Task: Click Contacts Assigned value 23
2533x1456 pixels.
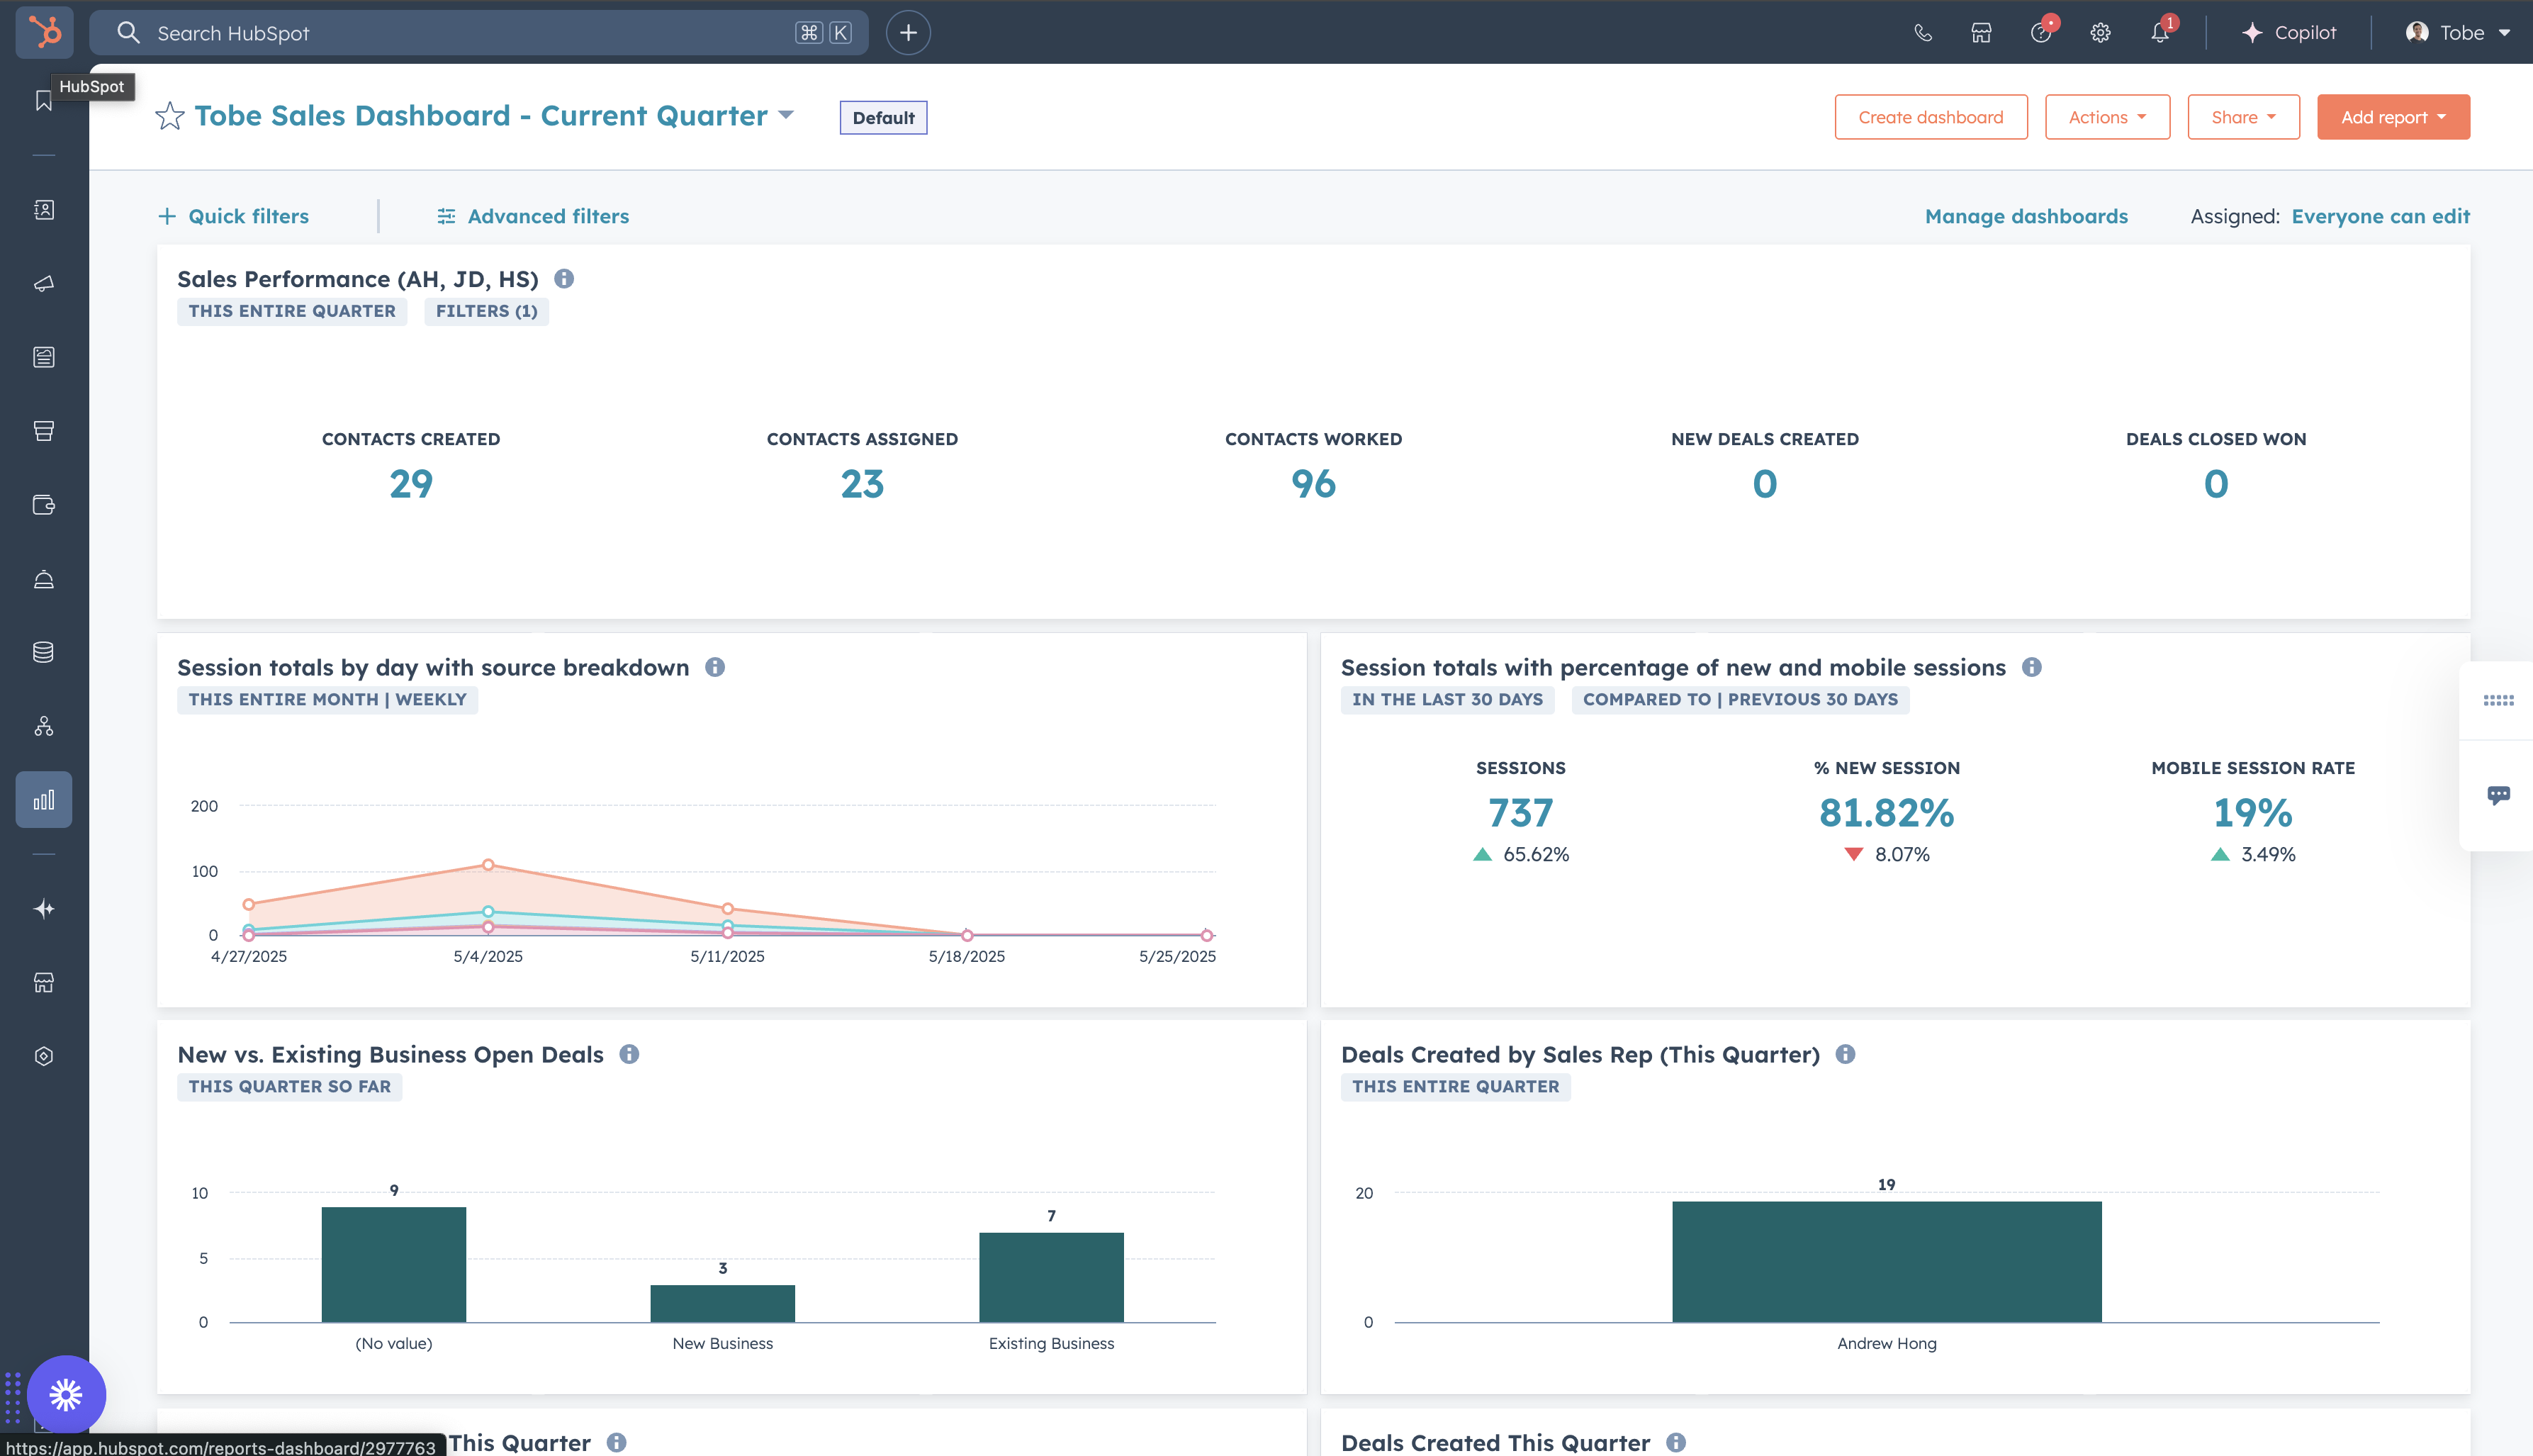Action: (862, 484)
